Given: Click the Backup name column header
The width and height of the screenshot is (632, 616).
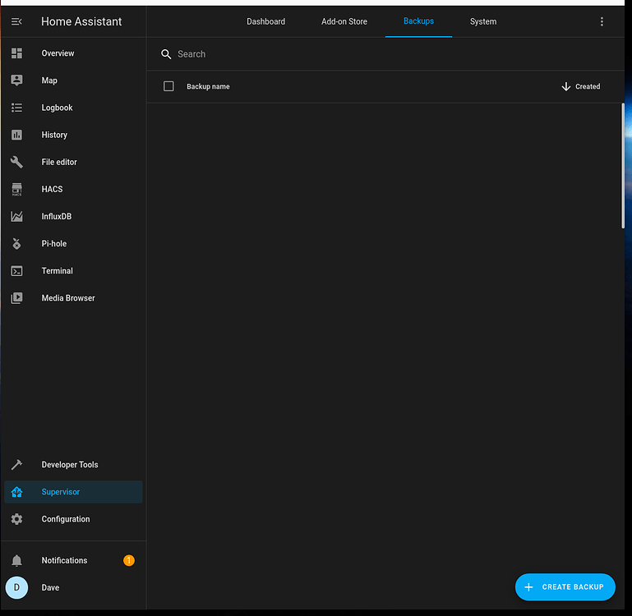Looking at the screenshot, I should pyautogui.click(x=208, y=86).
